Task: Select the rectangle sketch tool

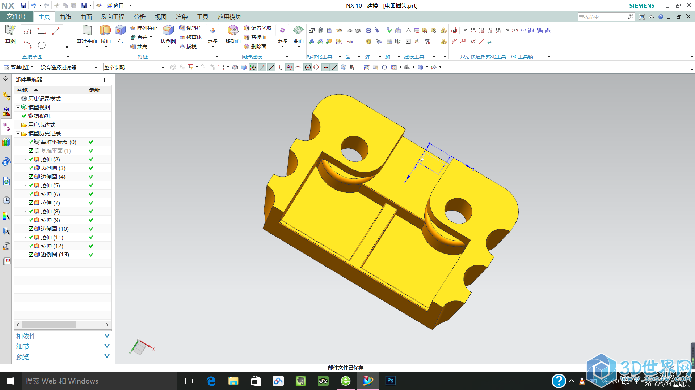Action: pos(42,31)
